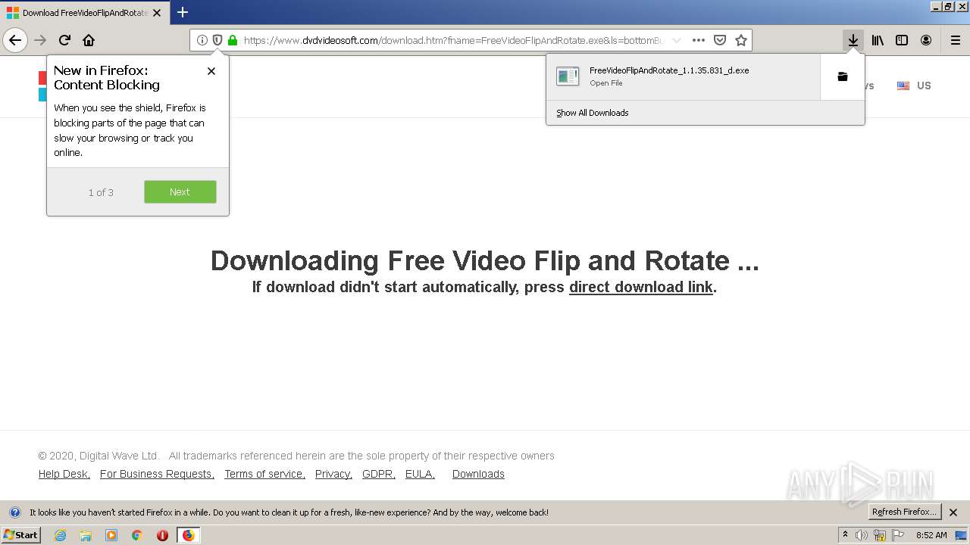Open the Firefox home page
This screenshot has width=970, height=545.
tap(89, 40)
